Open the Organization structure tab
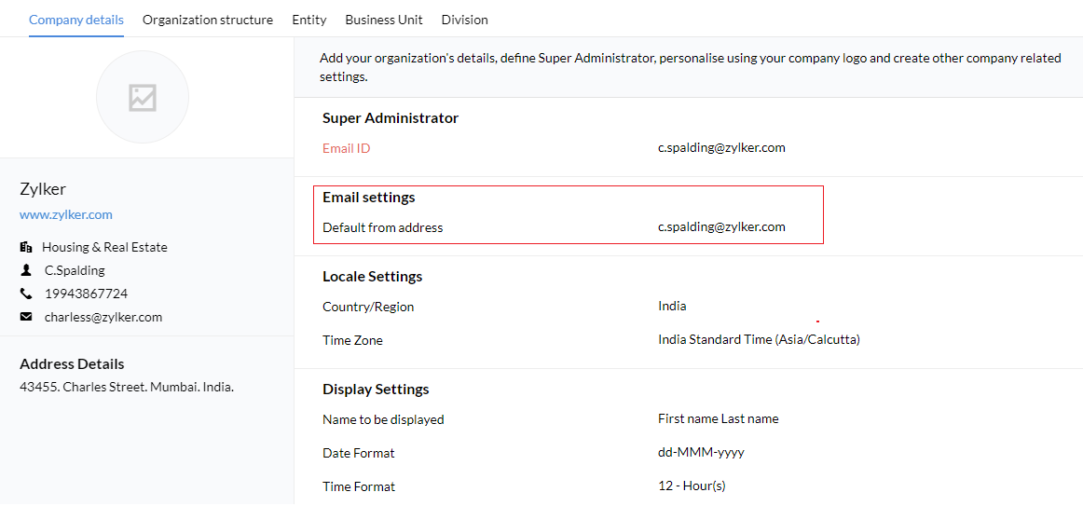Screen dimensions: 1083x506 (208, 20)
